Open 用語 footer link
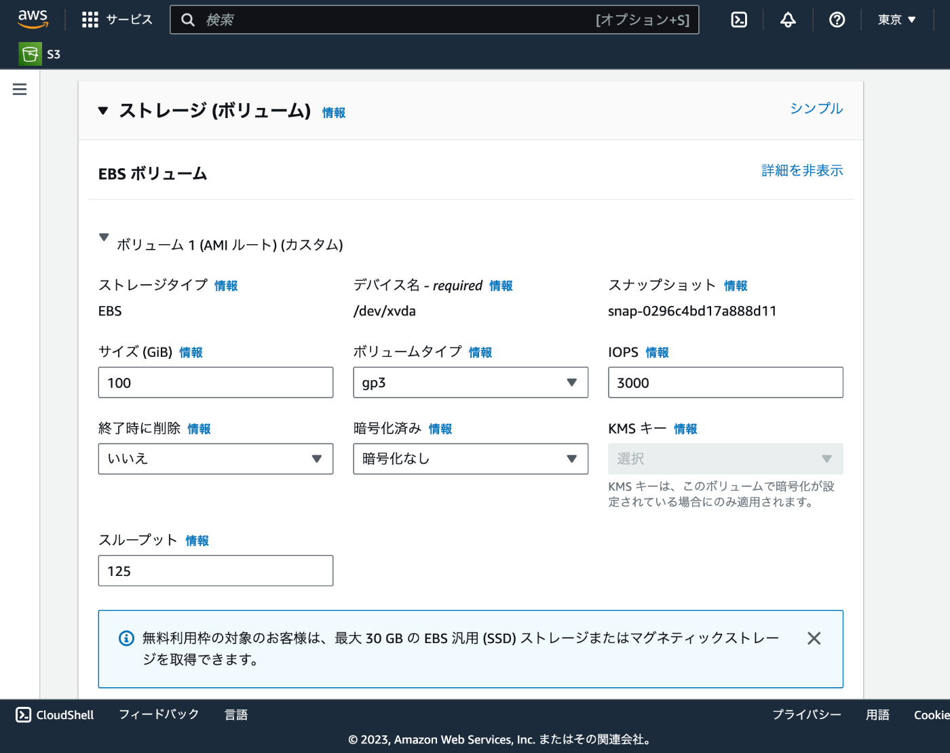 877,714
